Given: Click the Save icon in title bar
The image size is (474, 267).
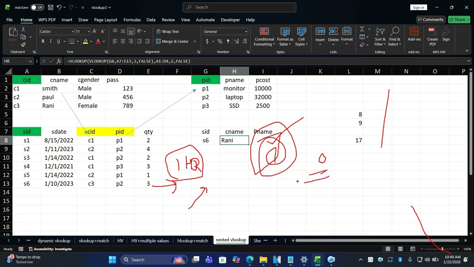Looking at the screenshot, I should click(50, 7).
